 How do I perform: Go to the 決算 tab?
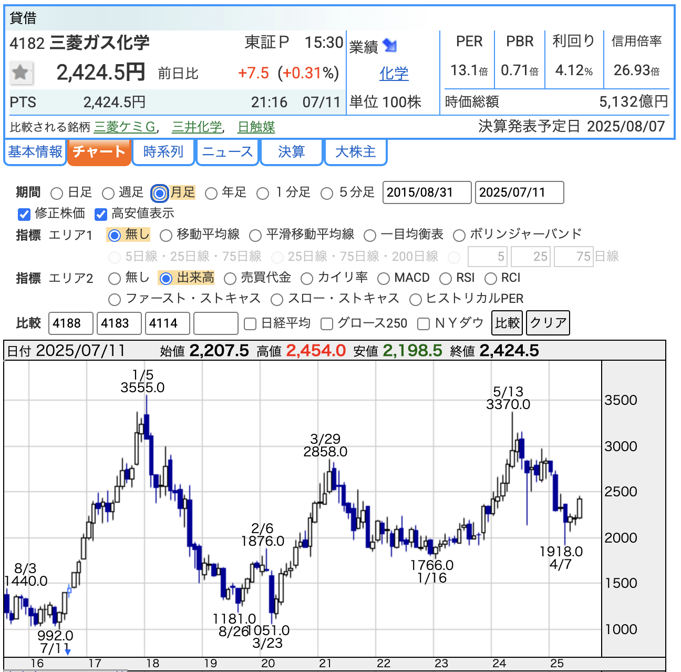[x=292, y=152]
